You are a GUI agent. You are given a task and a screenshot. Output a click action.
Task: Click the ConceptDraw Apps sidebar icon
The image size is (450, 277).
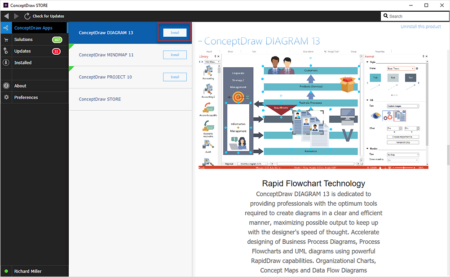click(x=6, y=28)
